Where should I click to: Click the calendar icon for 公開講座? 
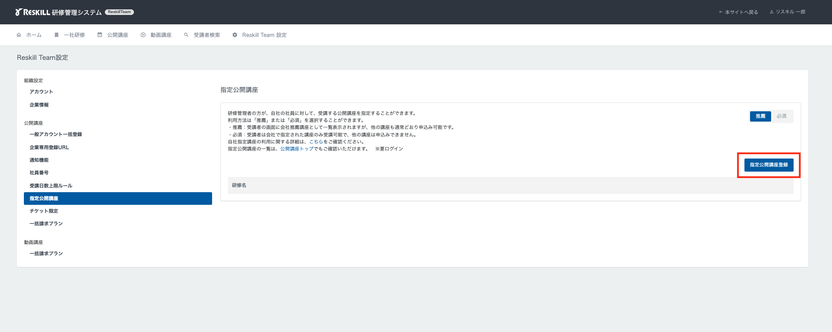tap(100, 35)
